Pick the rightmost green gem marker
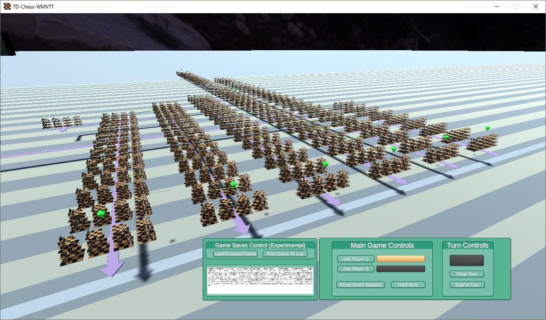546x320 pixels. [488, 128]
